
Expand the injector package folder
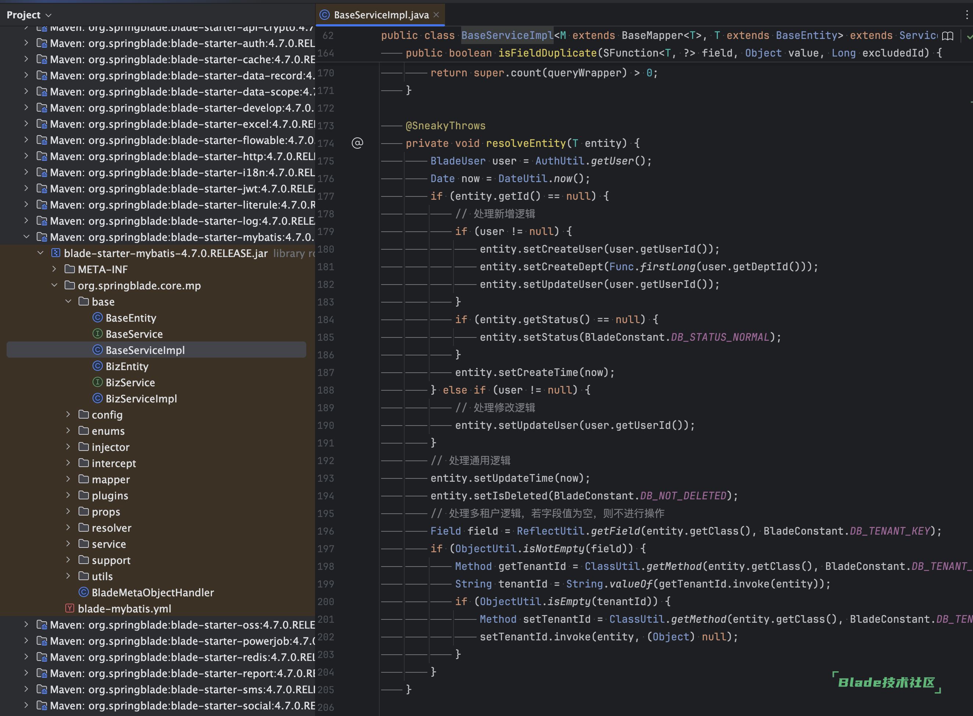coord(68,447)
